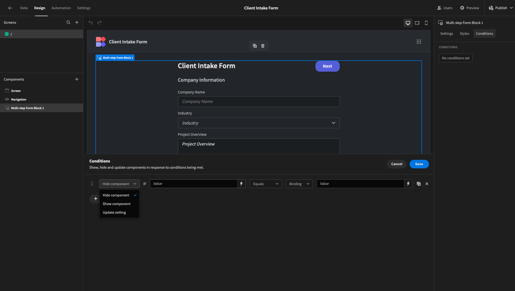
Task: Click the Cancel button
Action: pyautogui.click(x=397, y=164)
